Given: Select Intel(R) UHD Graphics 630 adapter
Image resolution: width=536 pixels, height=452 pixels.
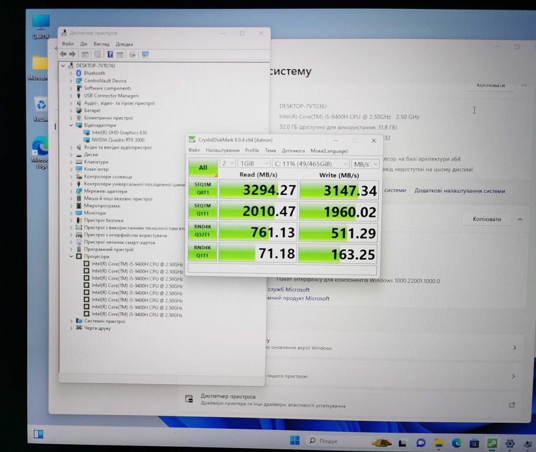Looking at the screenshot, I should coord(119,133).
